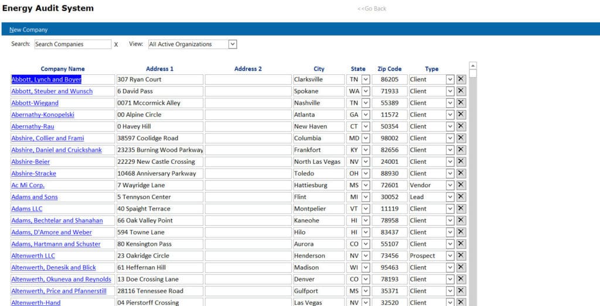
Task: Edit the zip code field 95463
Action: [x=390, y=267]
